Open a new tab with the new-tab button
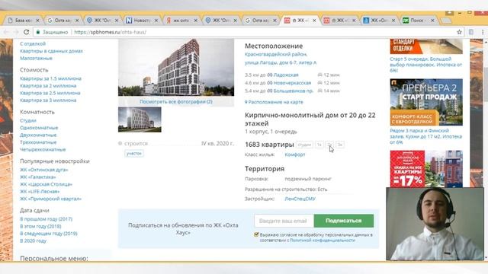This screenshot has height=274, width=488. [446, 21]
